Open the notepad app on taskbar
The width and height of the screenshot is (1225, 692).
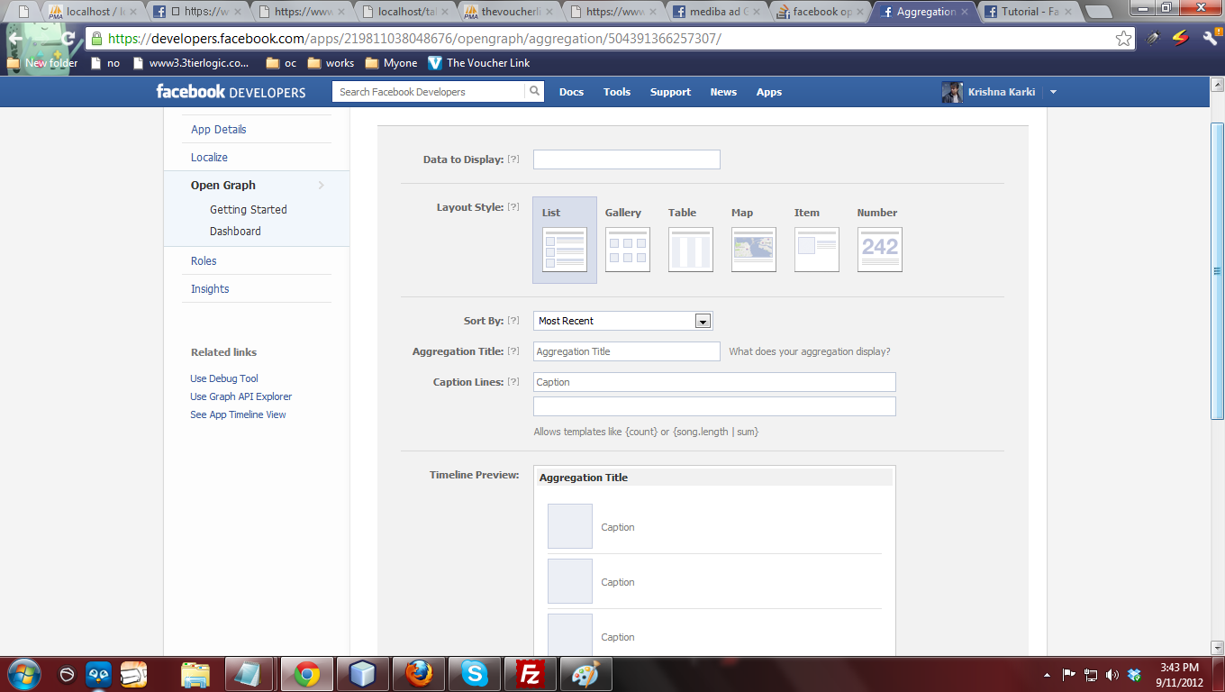pyautogui.click(x=250, y=674)
